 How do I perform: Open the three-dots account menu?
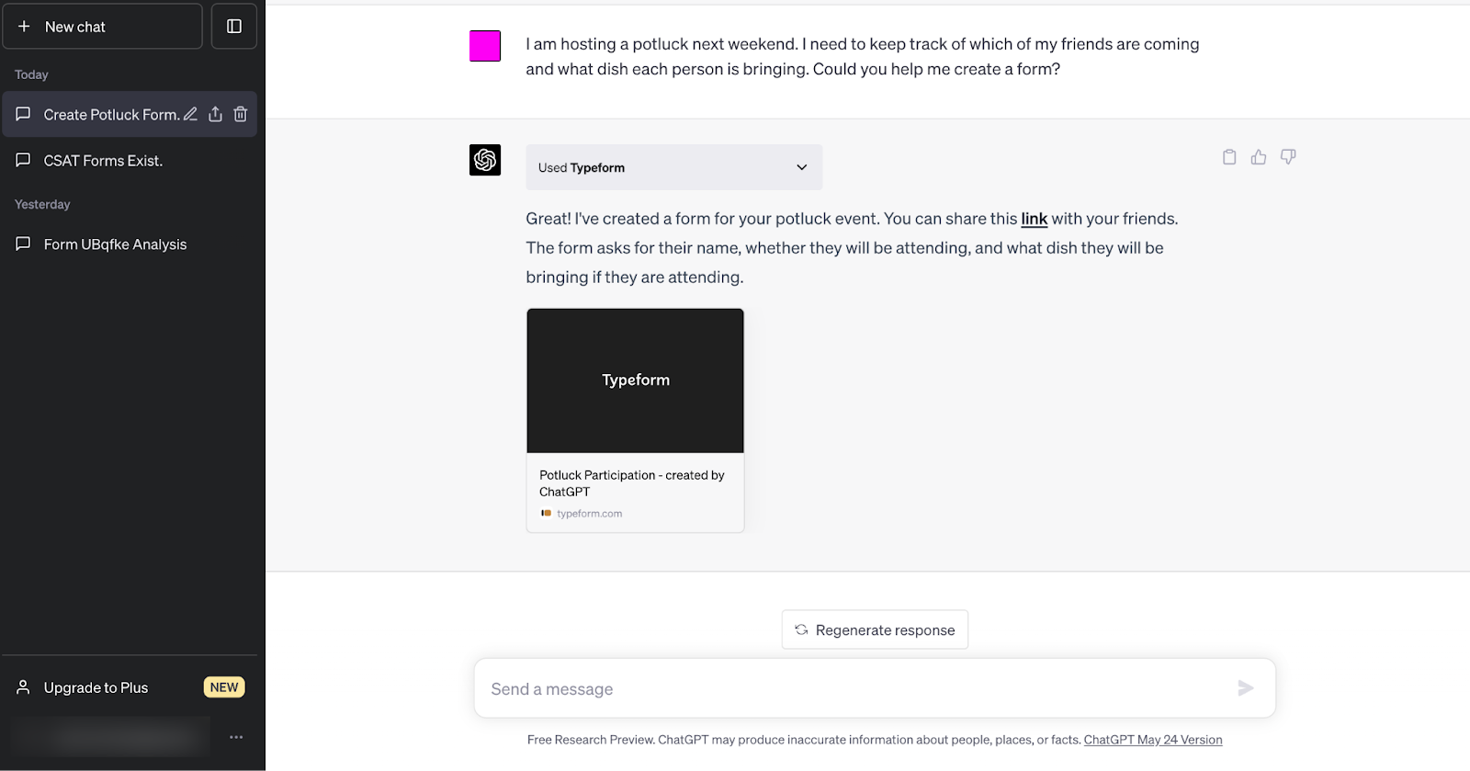click(236, 737)
